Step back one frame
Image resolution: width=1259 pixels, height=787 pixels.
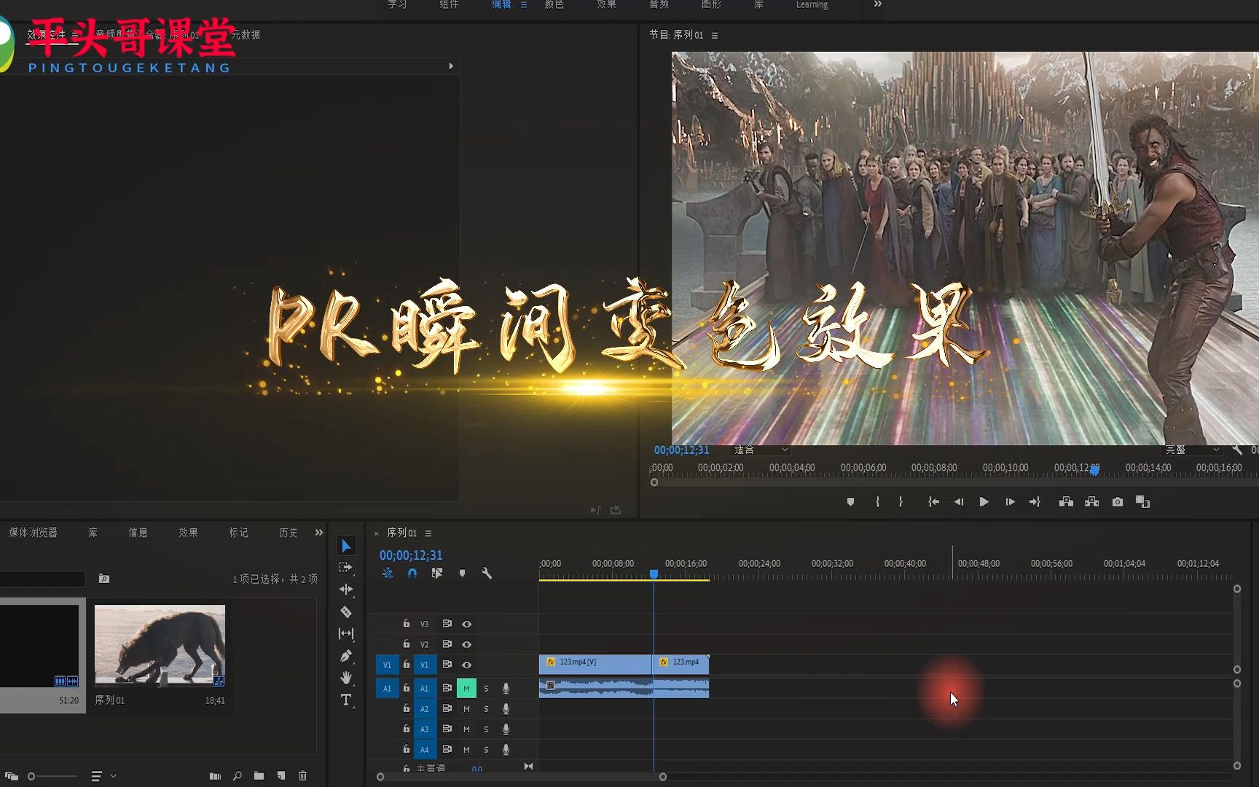coord(959,502)
